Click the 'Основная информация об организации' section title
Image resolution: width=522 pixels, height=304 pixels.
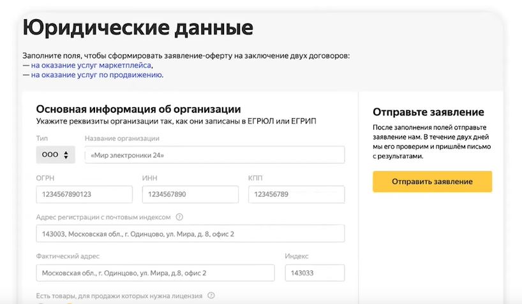tap(138, 109)
